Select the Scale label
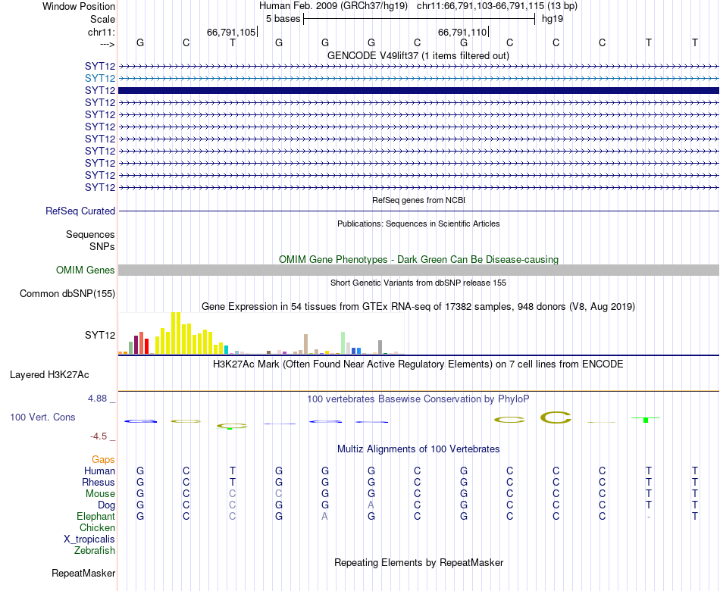Viewport: 720px width, 591px height. click(x=102, y=19)
